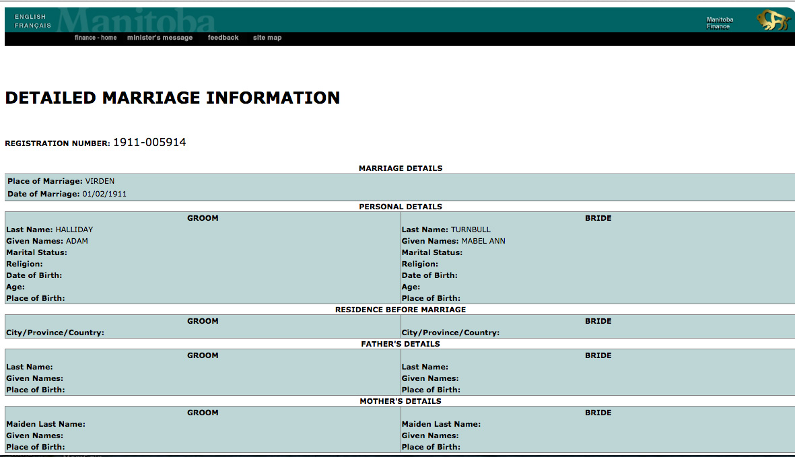Image resolution: width=795 pixels, height=457 pixels.
Task: Click the Manitoba bison logo icon
Action: [773, 20]
